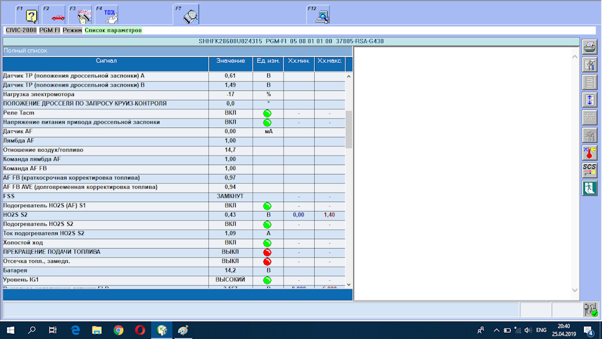The image size is (602, 339).
Task: Open the F1 help icon
Action: pos(27,15)
